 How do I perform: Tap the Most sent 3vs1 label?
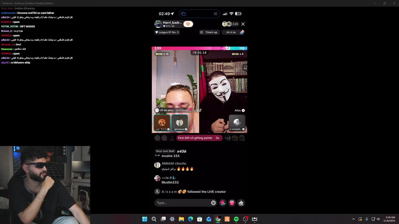tap(165, 151)
